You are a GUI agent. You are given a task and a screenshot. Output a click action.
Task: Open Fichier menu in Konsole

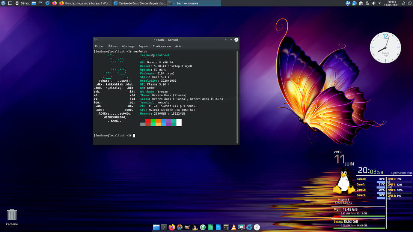[99, 46]
